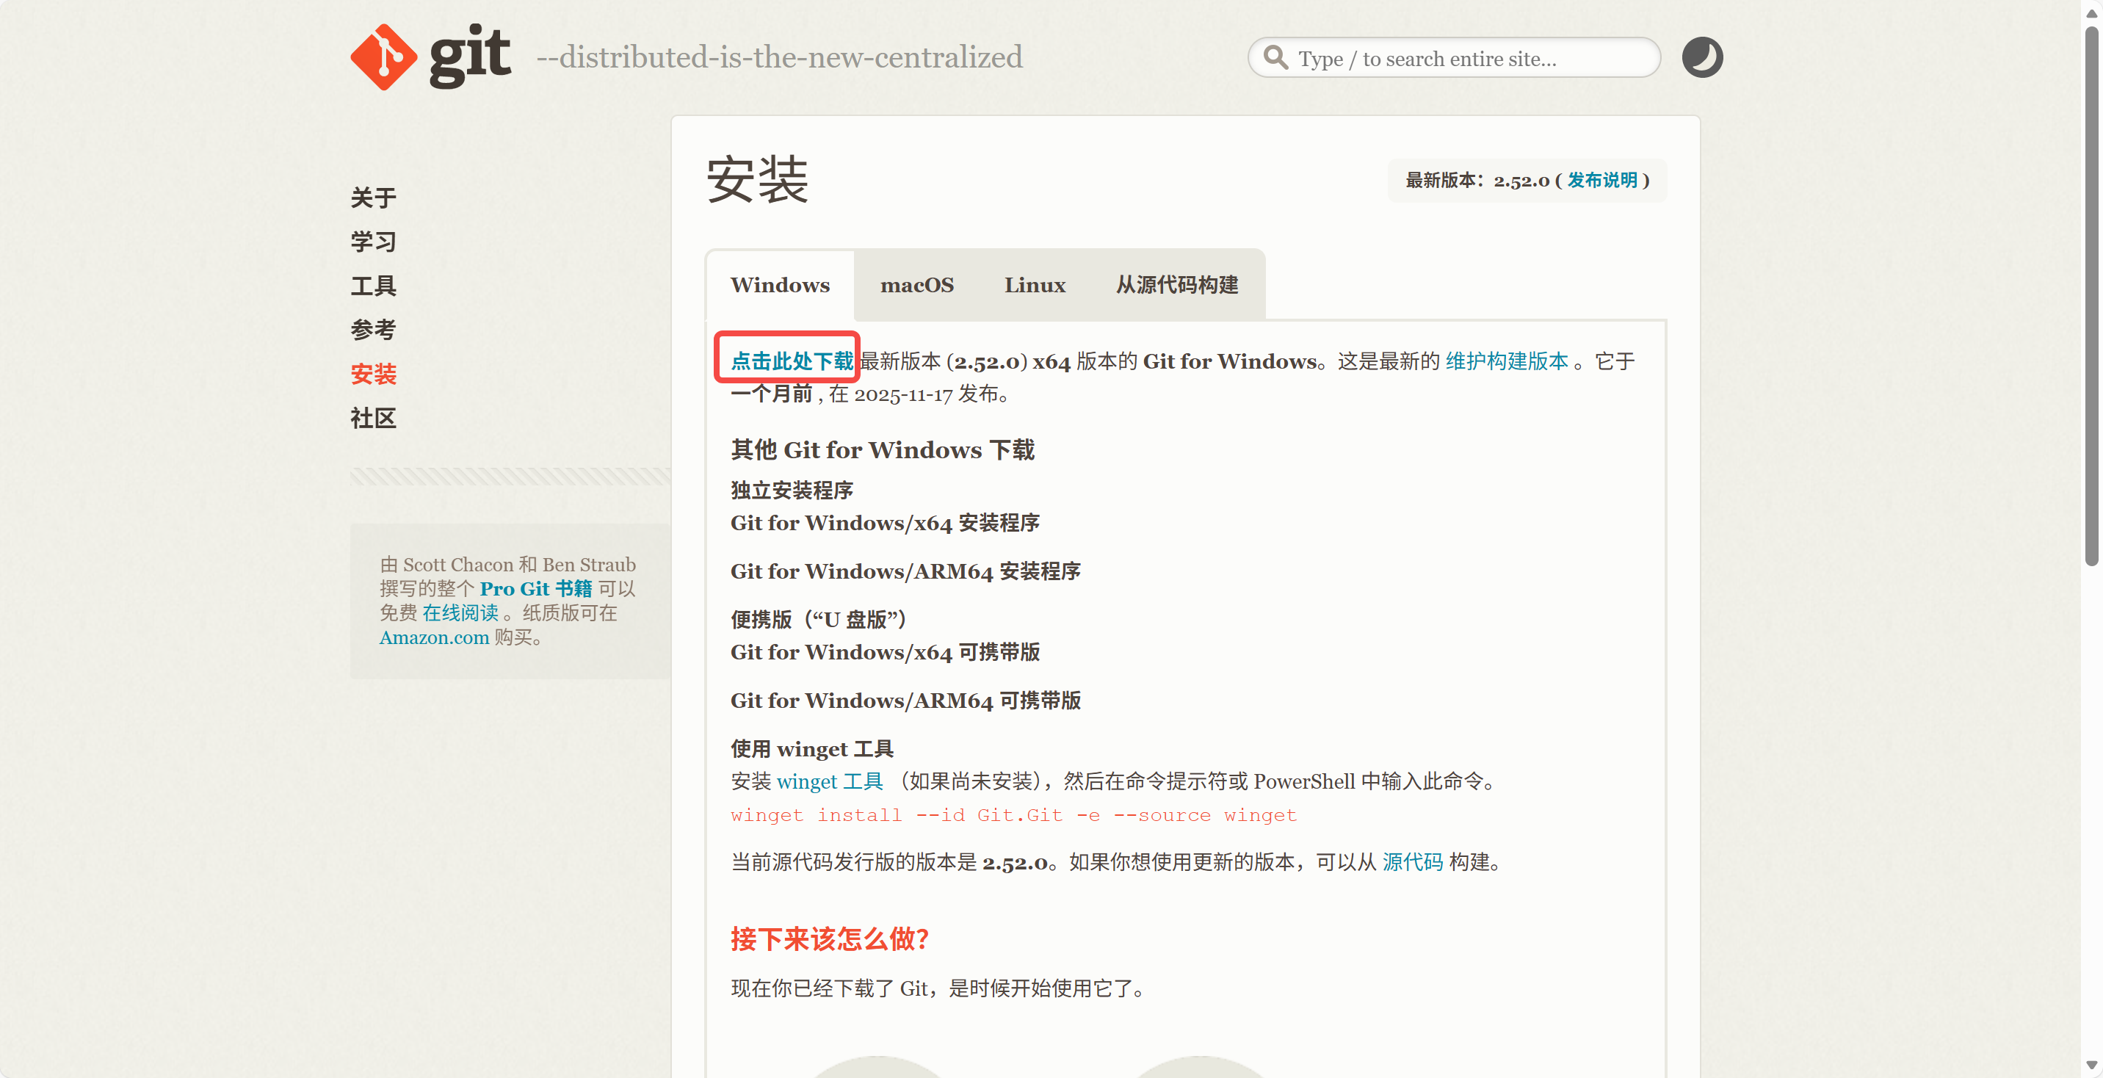This screenshot has width=2103, height=1078.
Task: Click the Amazon.com link
Action: [433, 638]
